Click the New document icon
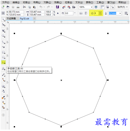 pos(3,7)
